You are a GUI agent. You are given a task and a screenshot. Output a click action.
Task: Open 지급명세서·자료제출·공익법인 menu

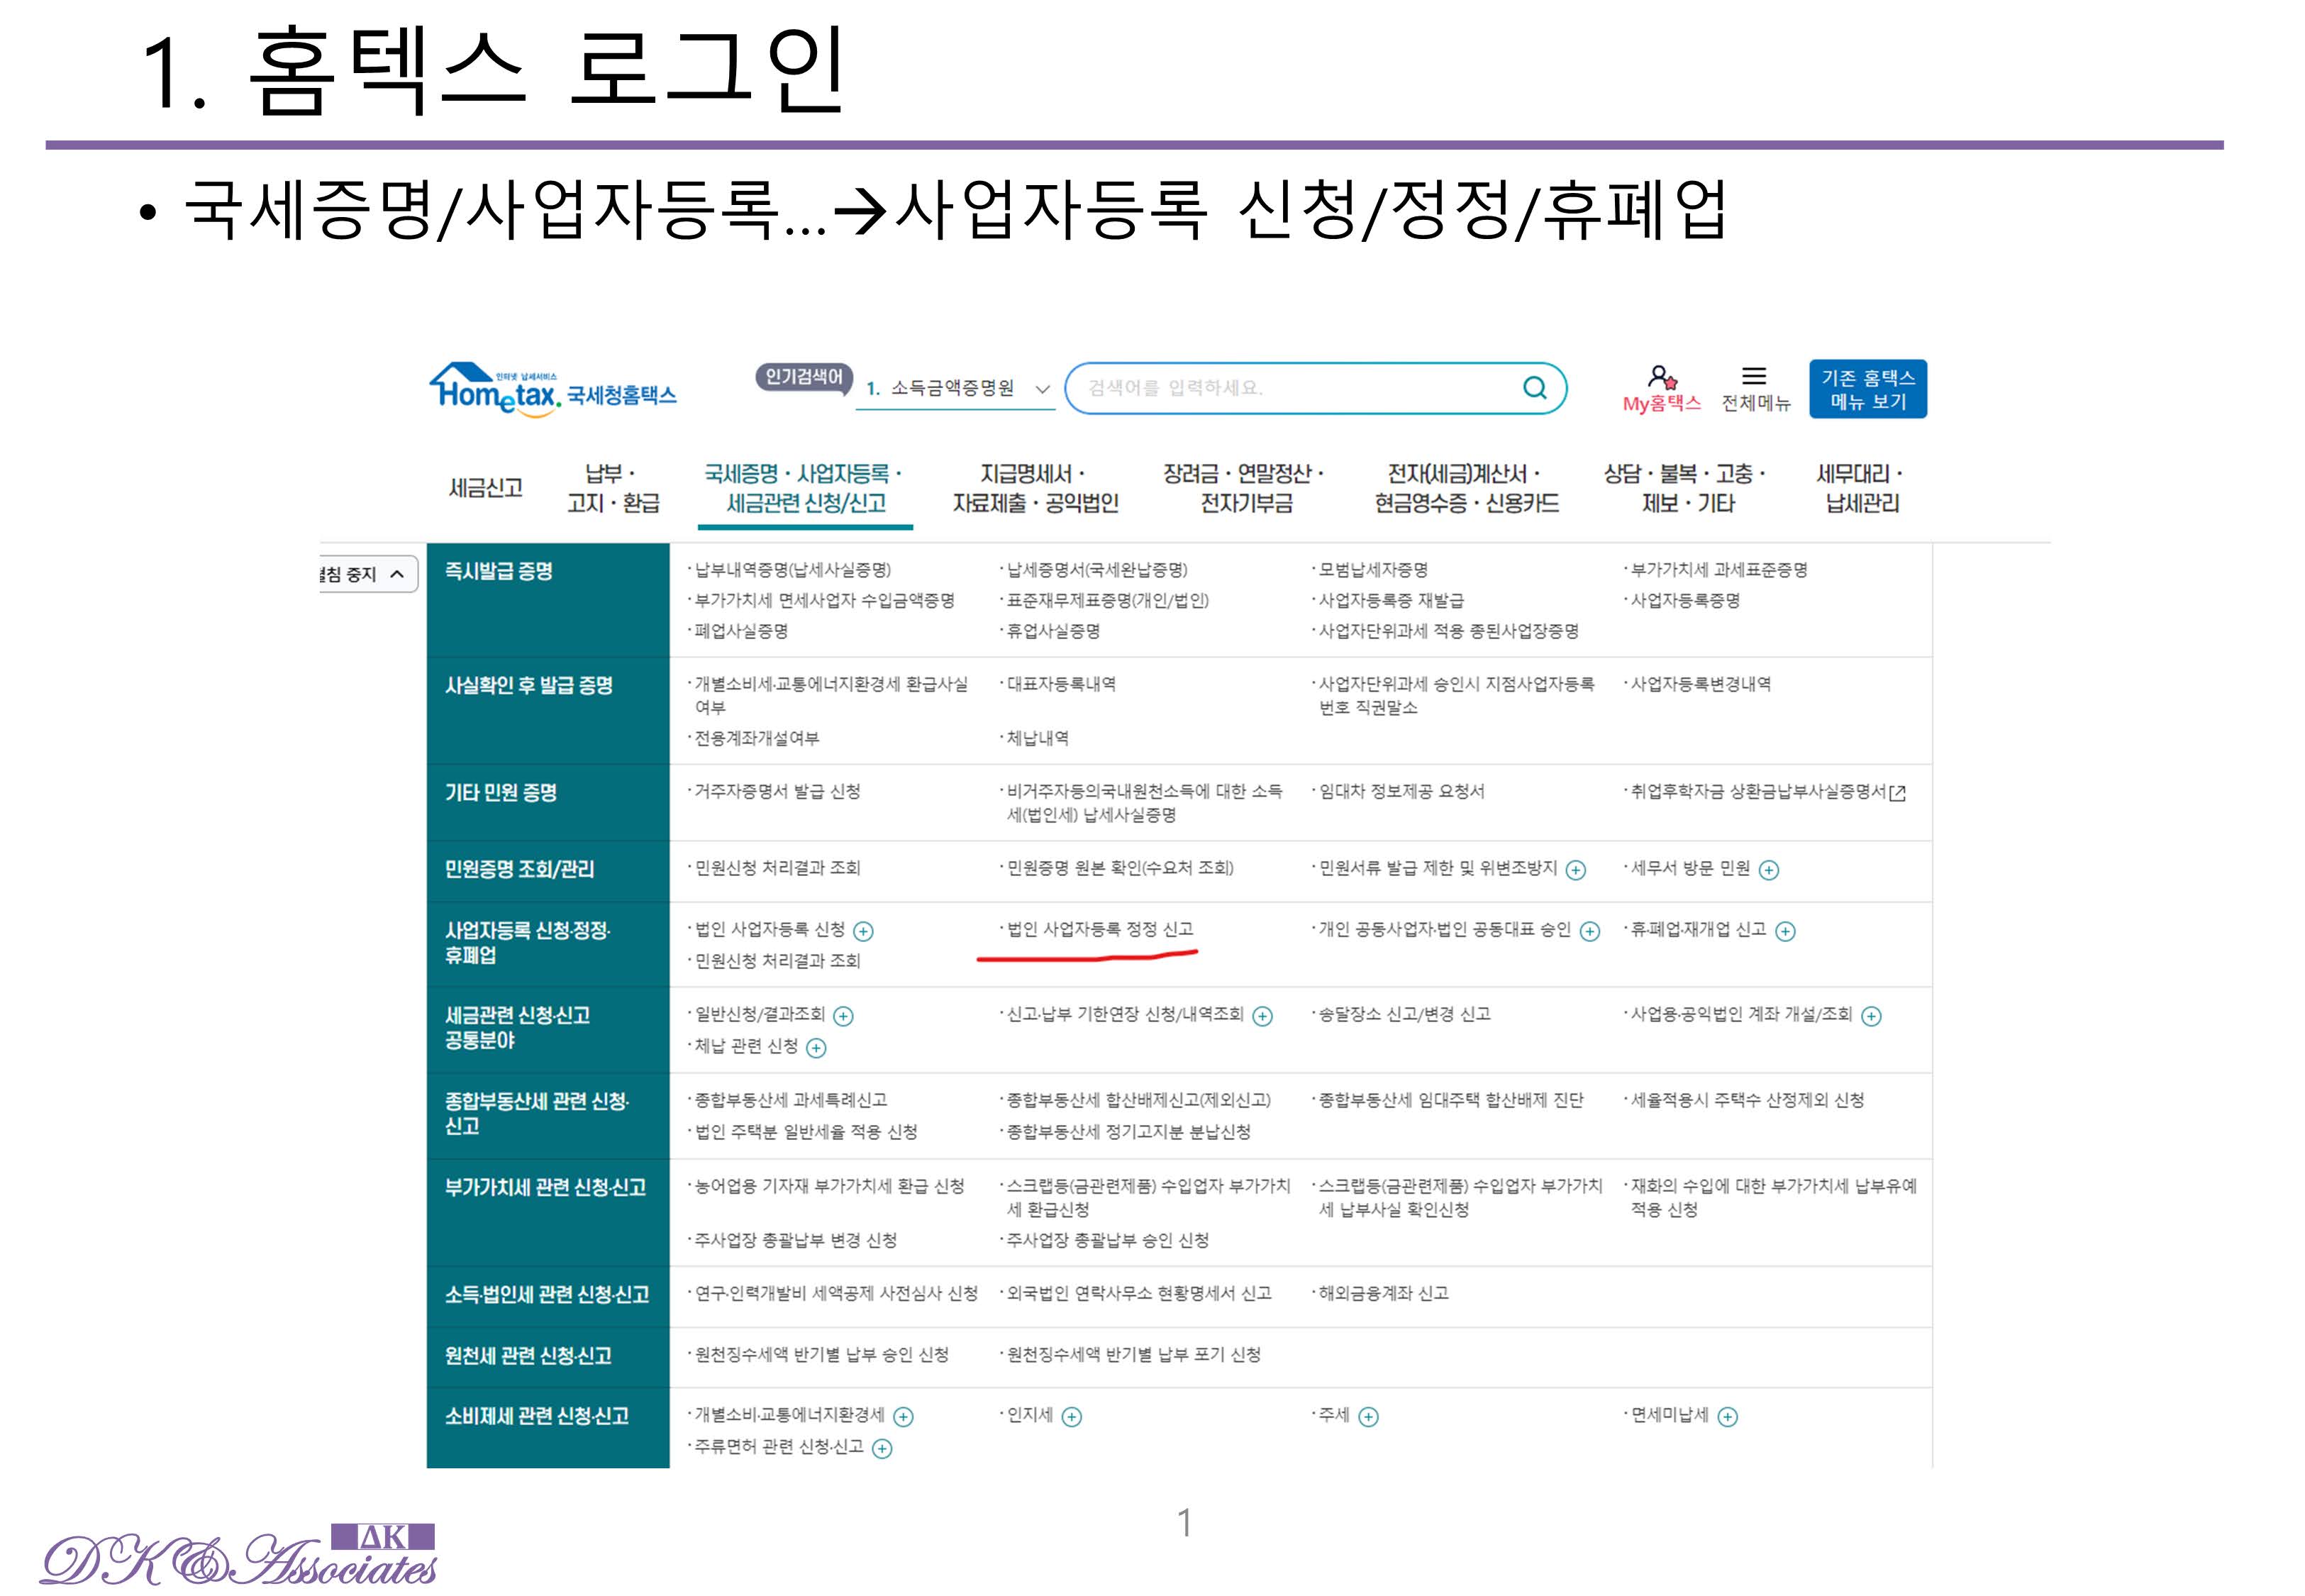point(1035,488)
